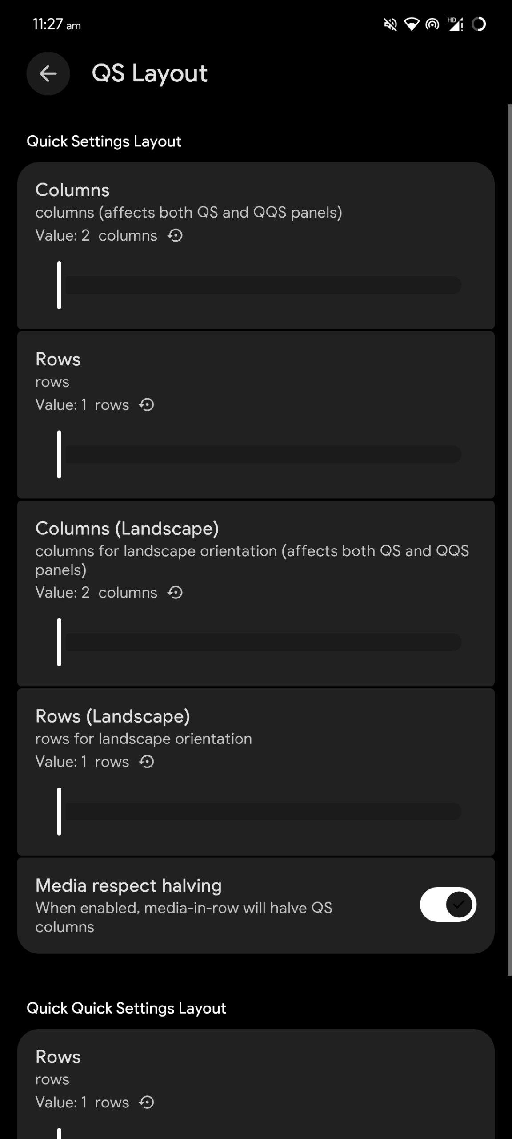Click the vertical scrollbar on right edge
512x1139 pixels.
(x=509, y=534)
